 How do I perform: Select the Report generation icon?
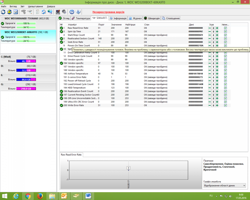click(38, 12)
